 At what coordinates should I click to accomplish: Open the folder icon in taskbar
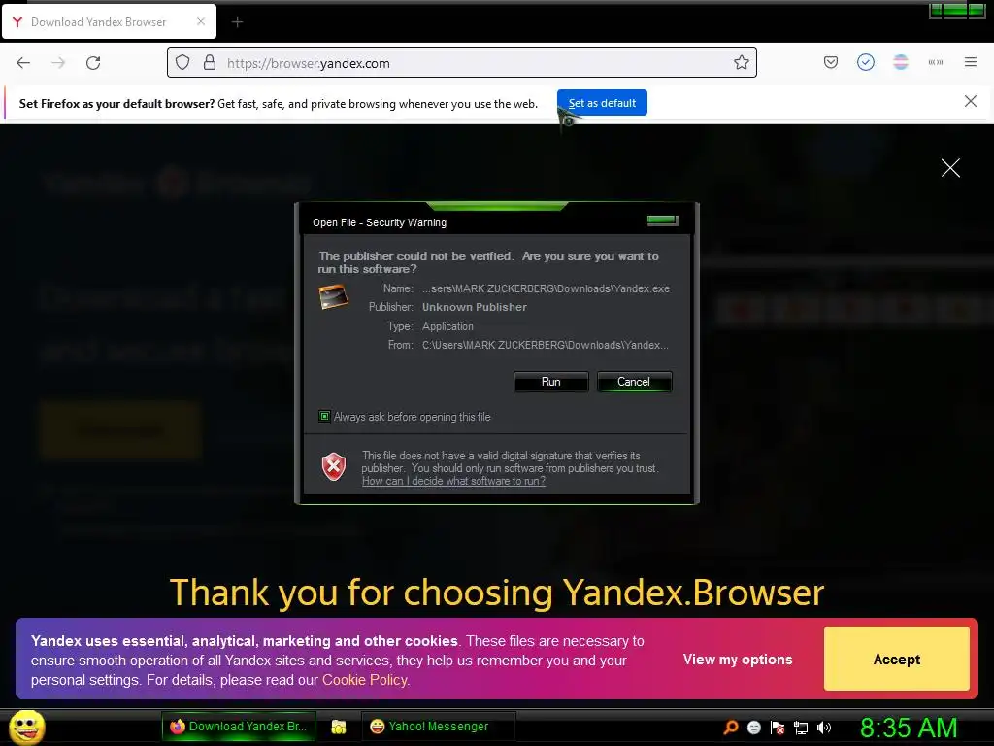click(339, 727)
